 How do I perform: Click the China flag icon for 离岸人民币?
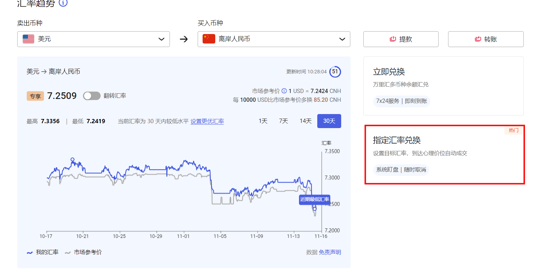tap(209, 39)
